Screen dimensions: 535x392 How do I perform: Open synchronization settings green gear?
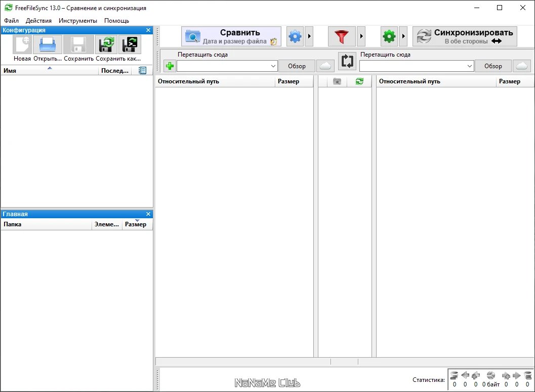389,36
